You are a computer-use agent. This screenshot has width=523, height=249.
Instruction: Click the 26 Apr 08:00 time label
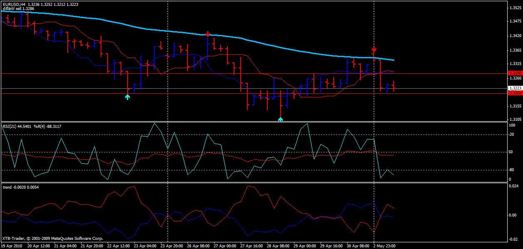(x=198, y=246)
